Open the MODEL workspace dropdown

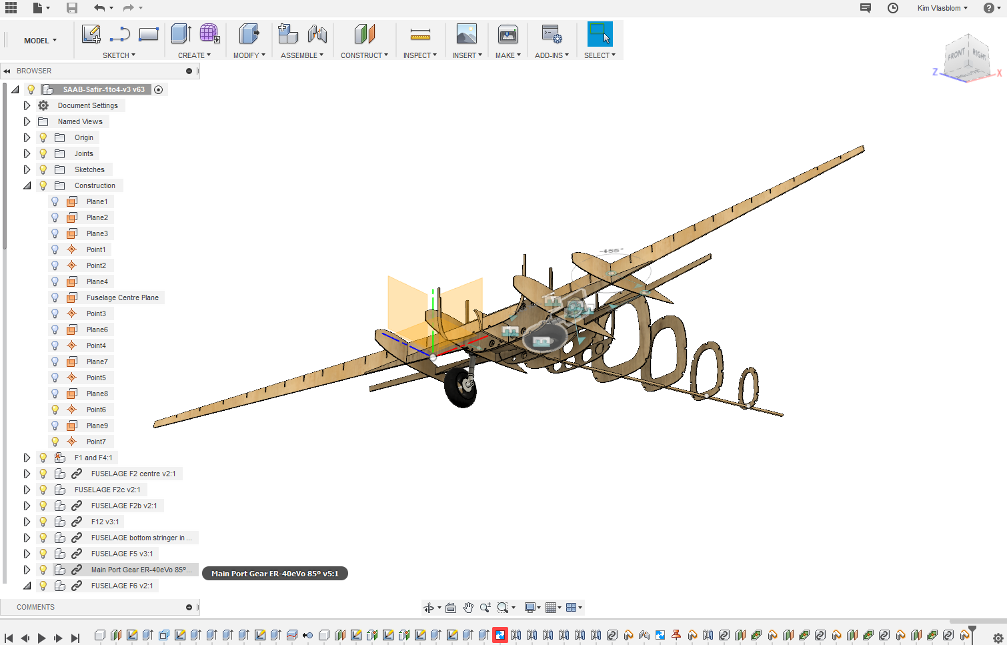[40, 41]
